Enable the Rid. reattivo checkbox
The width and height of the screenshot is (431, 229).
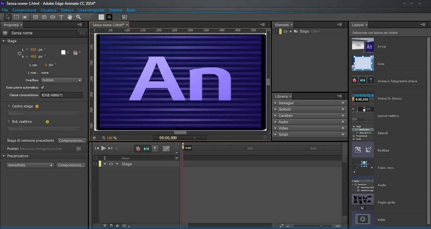pyautogui.click(x=9, y=122)
